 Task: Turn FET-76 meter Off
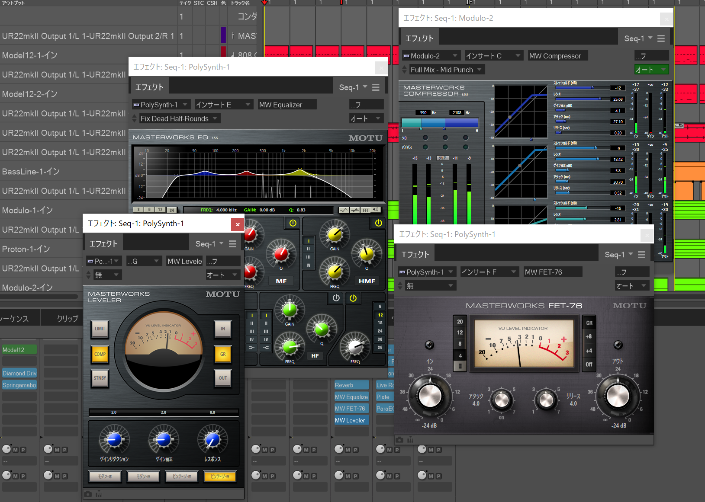click(589, 365)
